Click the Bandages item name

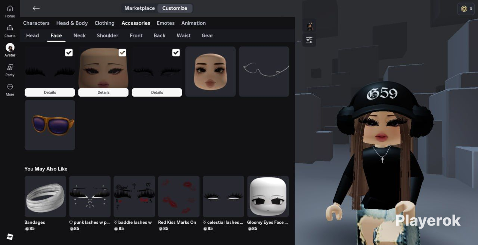(x=35, y=222)
